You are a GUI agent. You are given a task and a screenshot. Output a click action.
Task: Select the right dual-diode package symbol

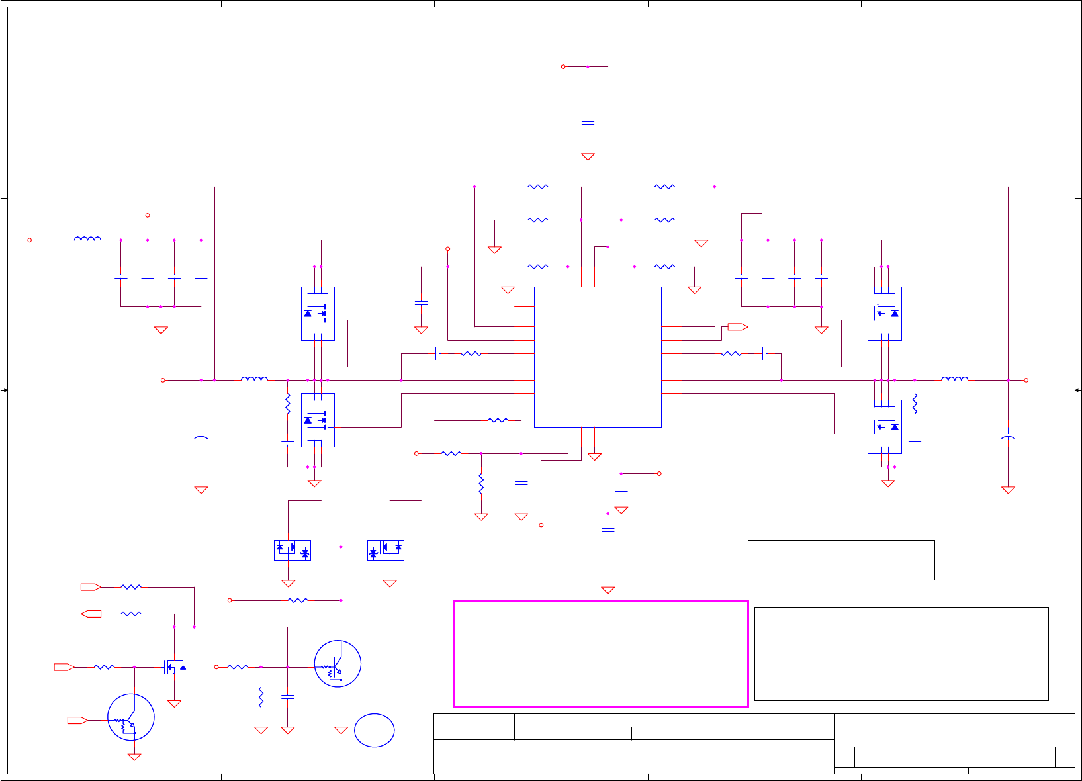[386, 550]
